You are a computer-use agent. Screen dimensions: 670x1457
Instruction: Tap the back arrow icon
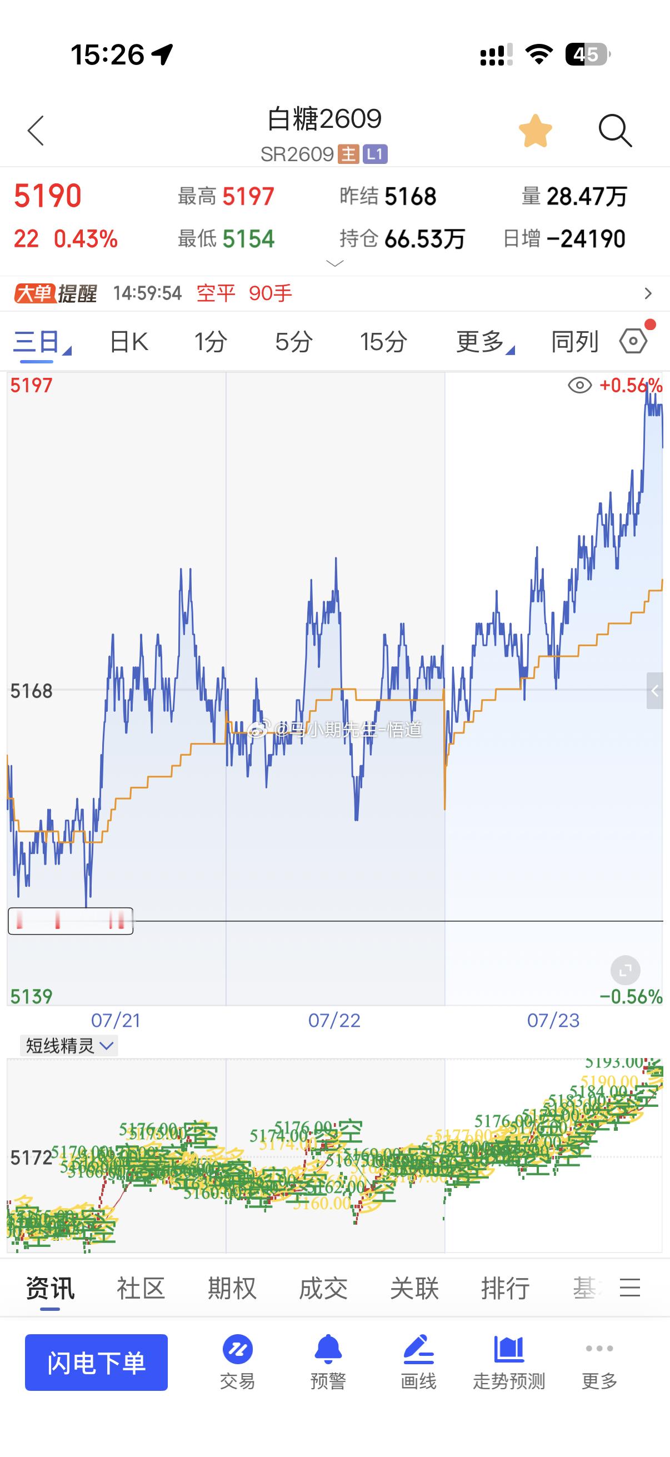pyautogui.click(x=36, y=131)
